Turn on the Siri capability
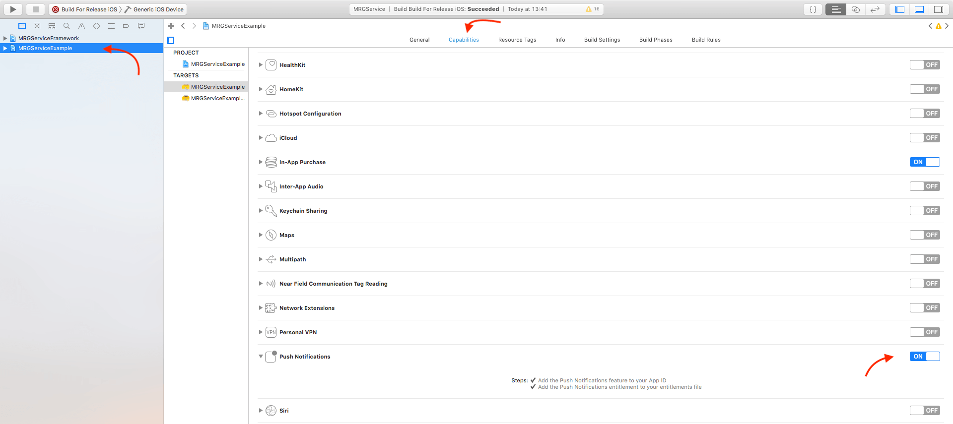953x424 pixels. pos(924,410)
